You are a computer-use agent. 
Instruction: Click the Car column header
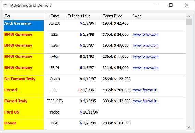[24, 16]
